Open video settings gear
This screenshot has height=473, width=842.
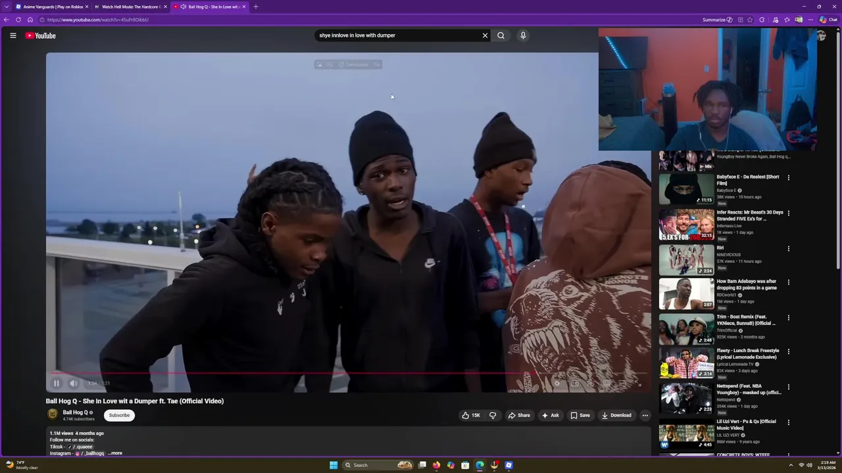[557, 383]
